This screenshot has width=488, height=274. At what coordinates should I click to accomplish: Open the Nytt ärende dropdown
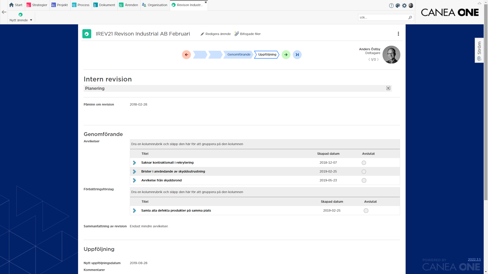coord(30,20)
